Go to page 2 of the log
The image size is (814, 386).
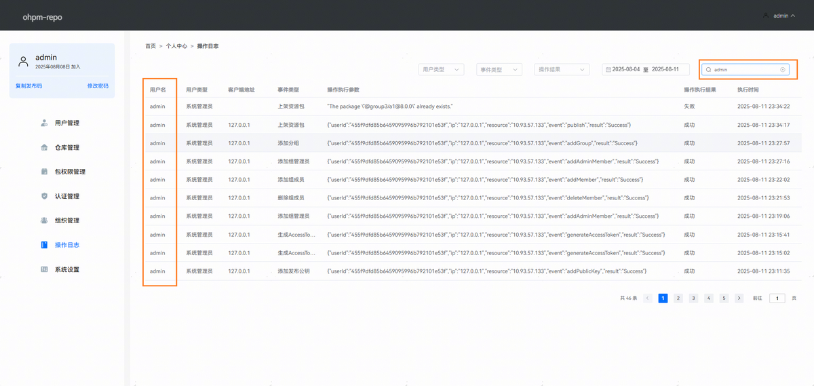point(678,298)
